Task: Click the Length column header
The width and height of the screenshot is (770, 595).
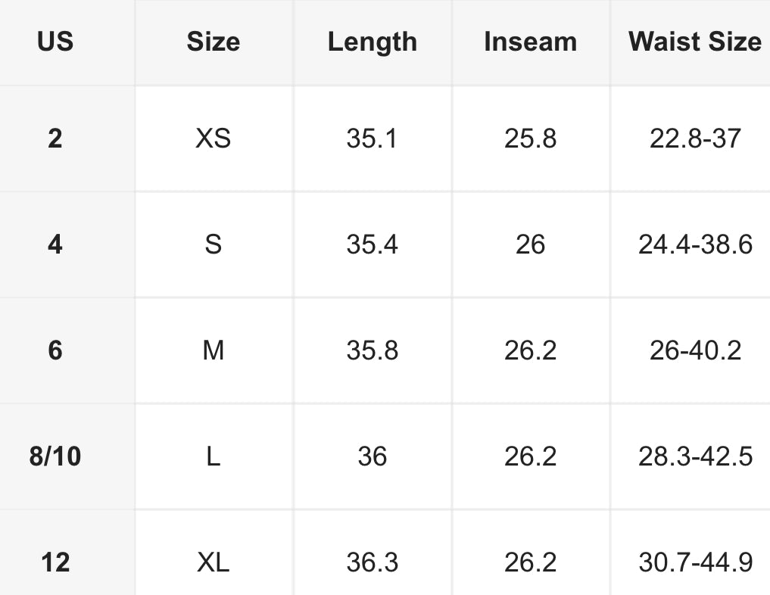Action: (x=372, y=42)
